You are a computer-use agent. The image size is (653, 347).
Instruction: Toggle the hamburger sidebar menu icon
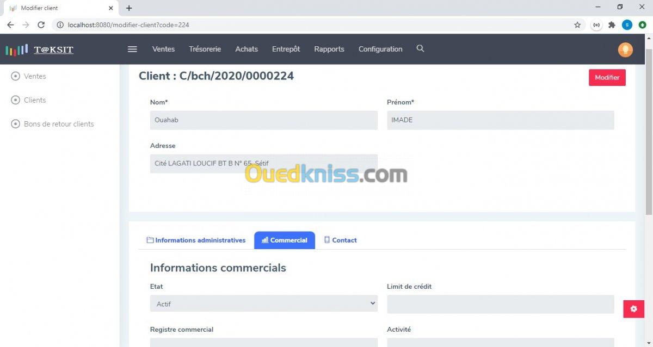point(132,49)
